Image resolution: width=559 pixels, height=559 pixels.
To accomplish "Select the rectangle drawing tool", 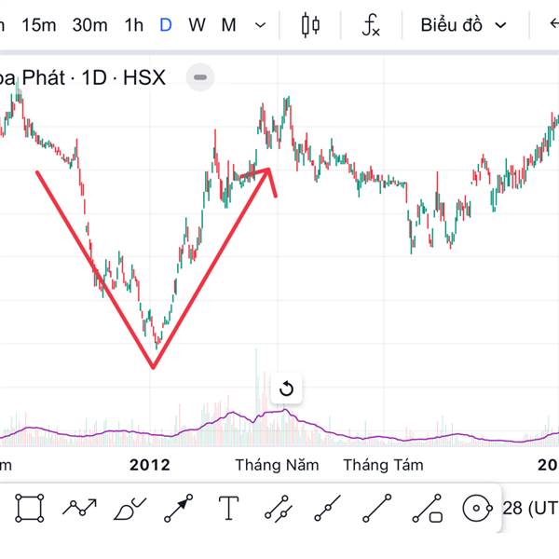I will tap(30, 508).
